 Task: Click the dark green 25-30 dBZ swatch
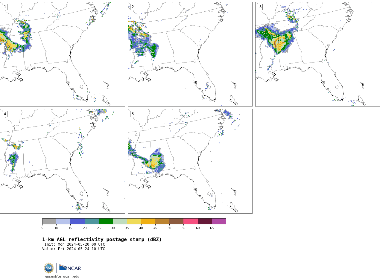pos(106,221)
